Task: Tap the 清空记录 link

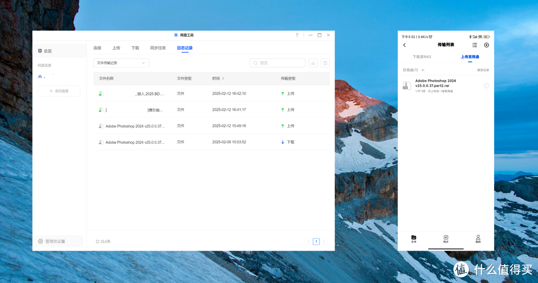Action: coord(483,70)
